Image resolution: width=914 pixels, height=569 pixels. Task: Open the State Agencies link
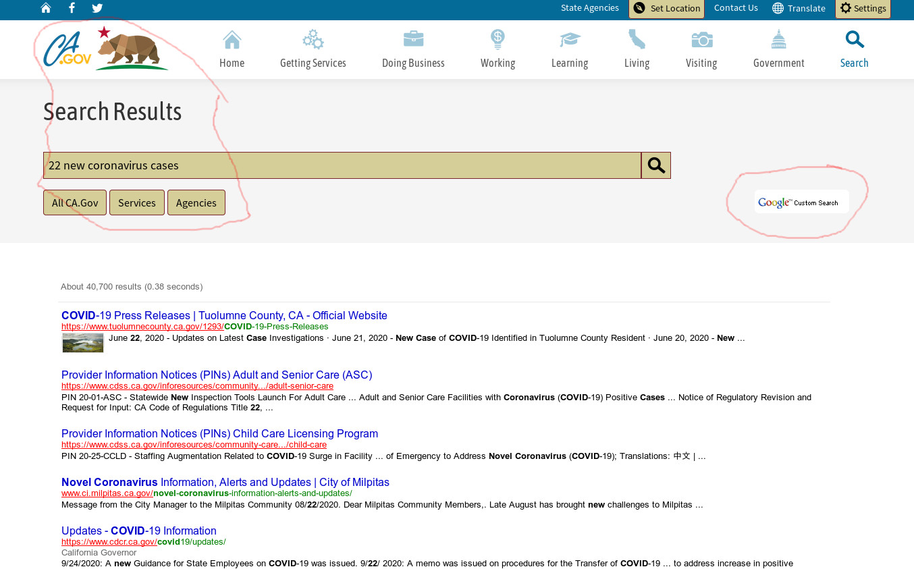coord(589,8)
